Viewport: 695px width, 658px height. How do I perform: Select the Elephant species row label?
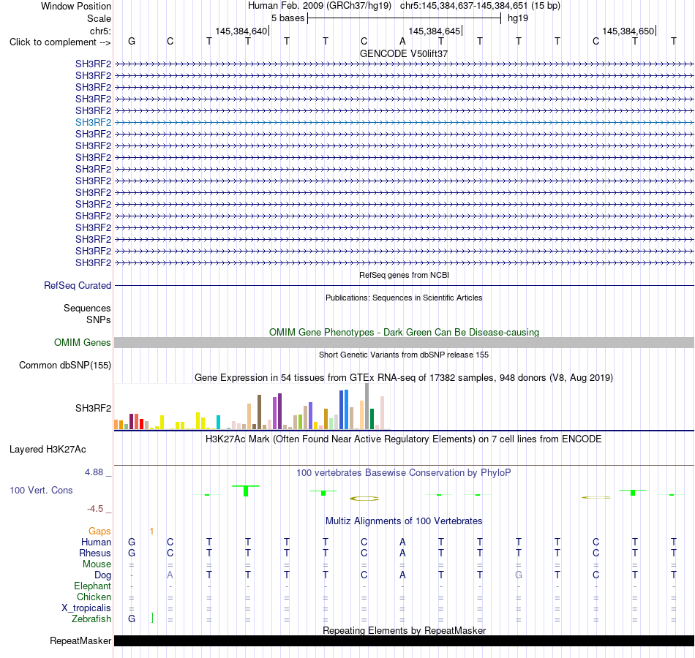[93, 586]
